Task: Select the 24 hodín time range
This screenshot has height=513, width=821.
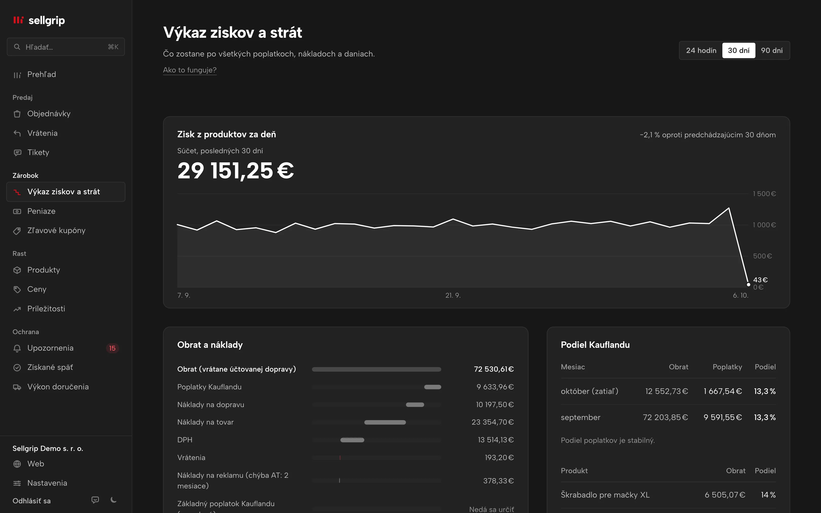Action: pos(701,51)
